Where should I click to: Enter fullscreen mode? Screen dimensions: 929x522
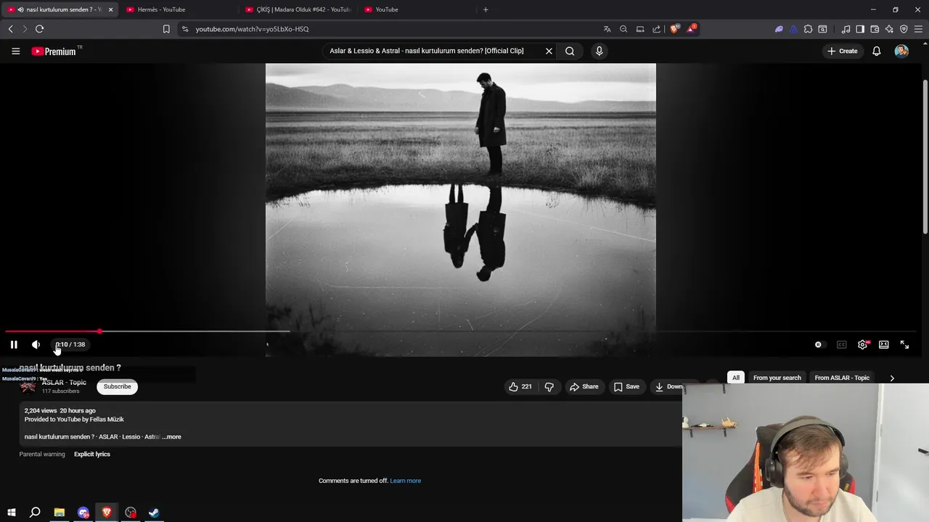click(x=904, y=344)
